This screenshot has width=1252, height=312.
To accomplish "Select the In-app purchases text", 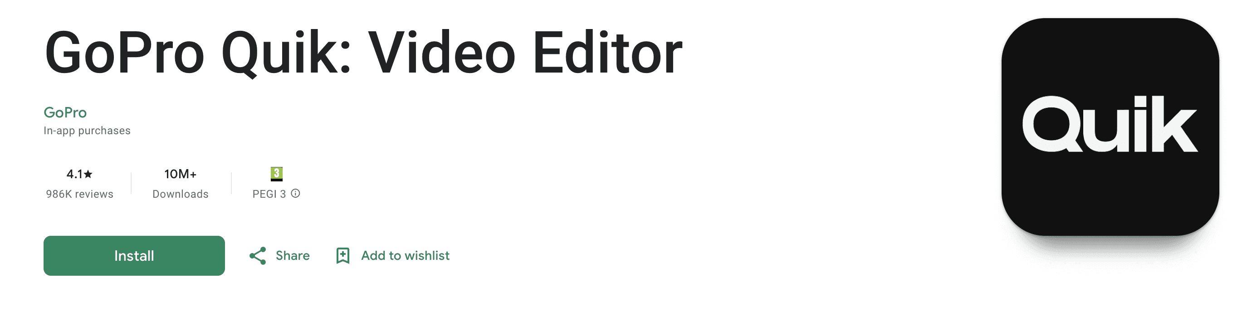I will [x=87, y=131].
